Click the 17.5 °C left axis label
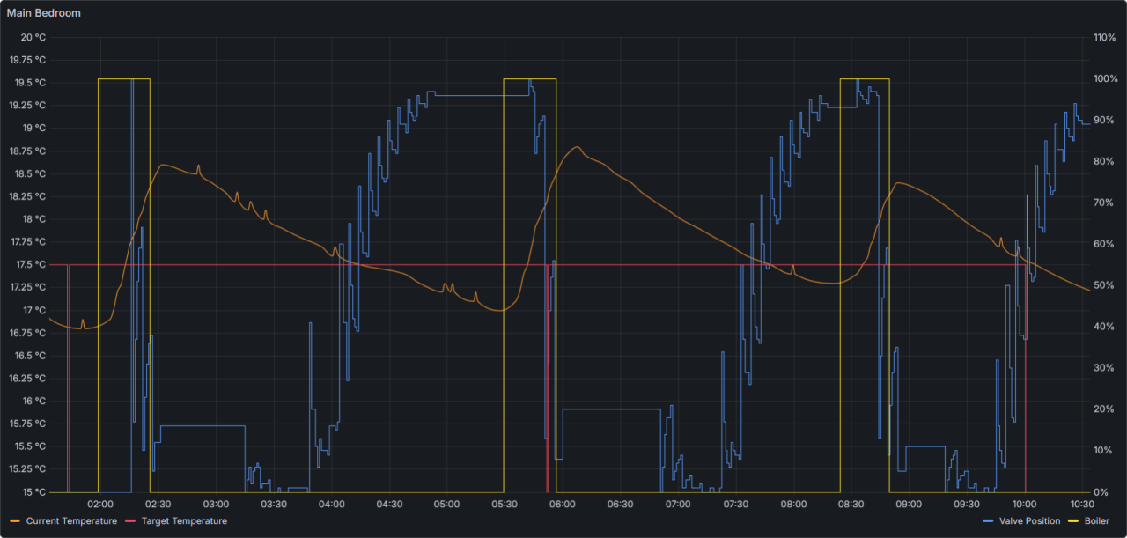The height and width of the screenshot is (538, 1127). coord(29,265)
